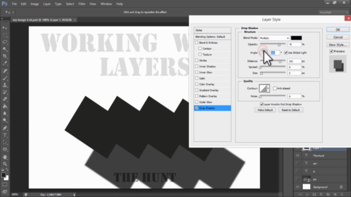Select the Paint Bucket tool
351x197 pixels.
pos(5,106)
